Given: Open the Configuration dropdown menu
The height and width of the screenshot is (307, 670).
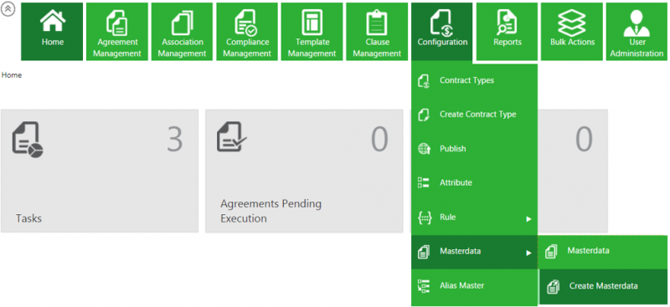Looking at the screenshot, I should (x=442, y=32).
